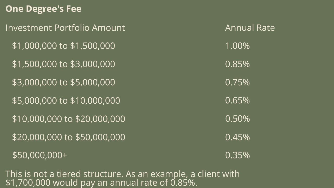Viewport: 334px width, 188px height.
Task: Select the $50,000,000+ portfolio amount
Action: click(x=40, y=155)
